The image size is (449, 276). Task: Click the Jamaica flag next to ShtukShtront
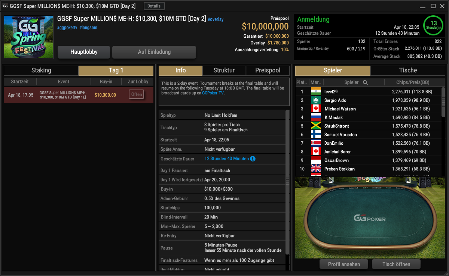[x=316, y=126]
